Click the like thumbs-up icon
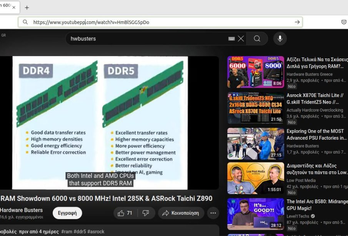348x236 pixels. pos(121,213)
